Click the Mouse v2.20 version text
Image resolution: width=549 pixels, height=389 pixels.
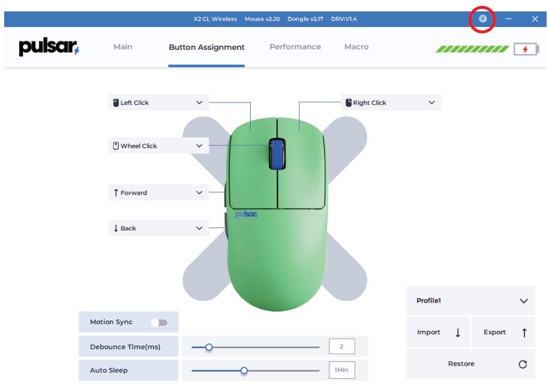pos(262,19)
